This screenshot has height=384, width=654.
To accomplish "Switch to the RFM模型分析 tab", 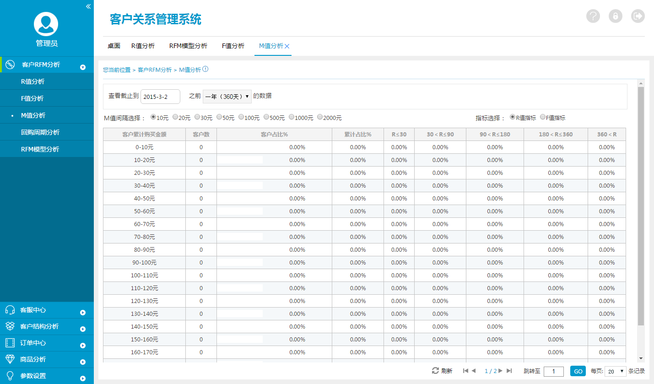I will (x=188, y=46).
